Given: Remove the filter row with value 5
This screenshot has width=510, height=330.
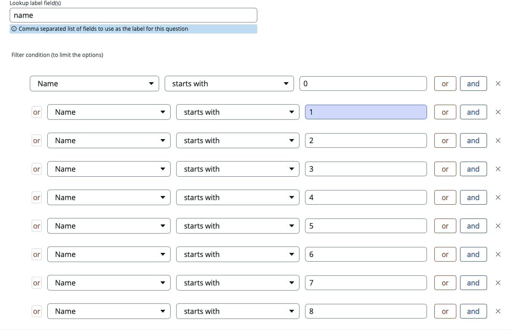Looking at the screenshot, I should pyautogui.click(x=498, y=226).
